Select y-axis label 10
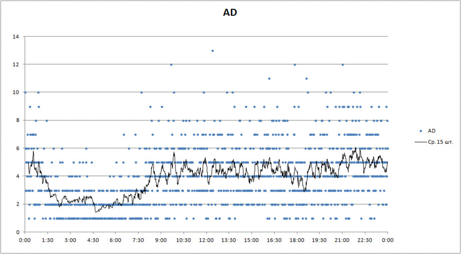This screenshot has width=461, height=254. (16, 92)
